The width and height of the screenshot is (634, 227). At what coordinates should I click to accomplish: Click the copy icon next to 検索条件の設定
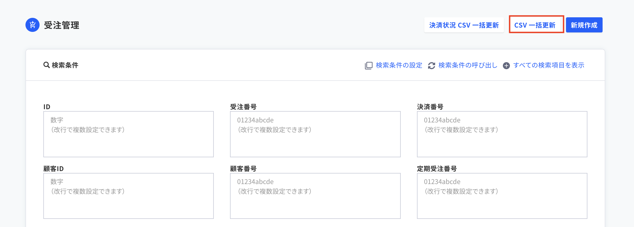(368, 65)
